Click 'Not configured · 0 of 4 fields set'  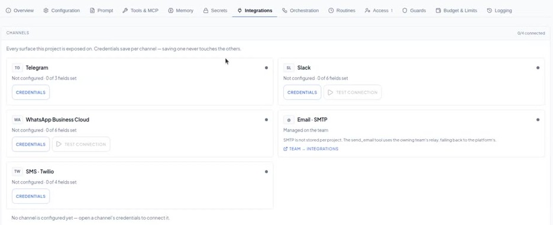[44, 182]
